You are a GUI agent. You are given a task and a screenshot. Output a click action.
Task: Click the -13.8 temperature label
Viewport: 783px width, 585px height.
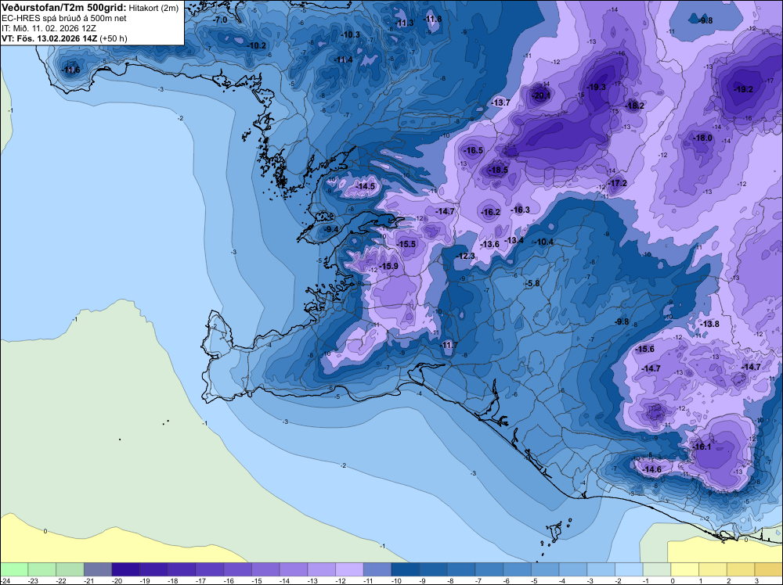point(710,324)
